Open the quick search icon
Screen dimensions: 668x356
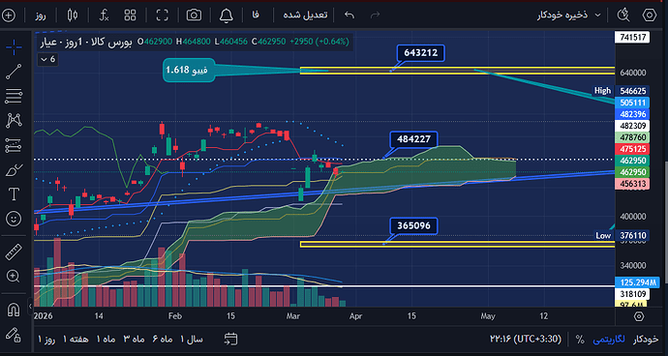tap(623, 15)
